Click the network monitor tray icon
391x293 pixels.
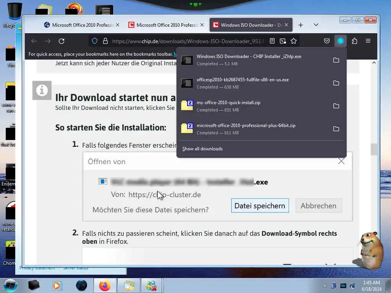pyautogui.click(x=343, y=286)
